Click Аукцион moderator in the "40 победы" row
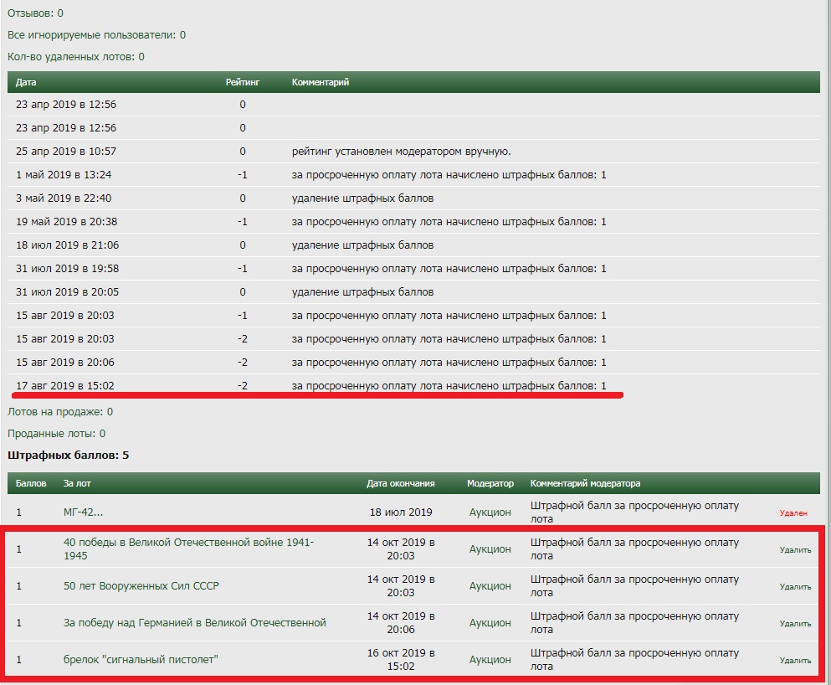 490,549
